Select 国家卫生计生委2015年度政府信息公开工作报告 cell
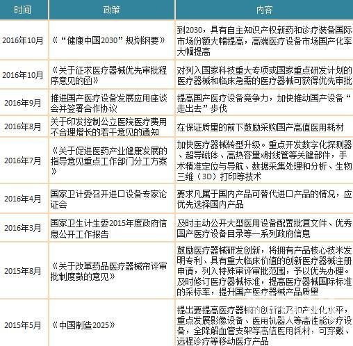Image resolution: width=353 pixels, height=346 pixels. [111, 228]
